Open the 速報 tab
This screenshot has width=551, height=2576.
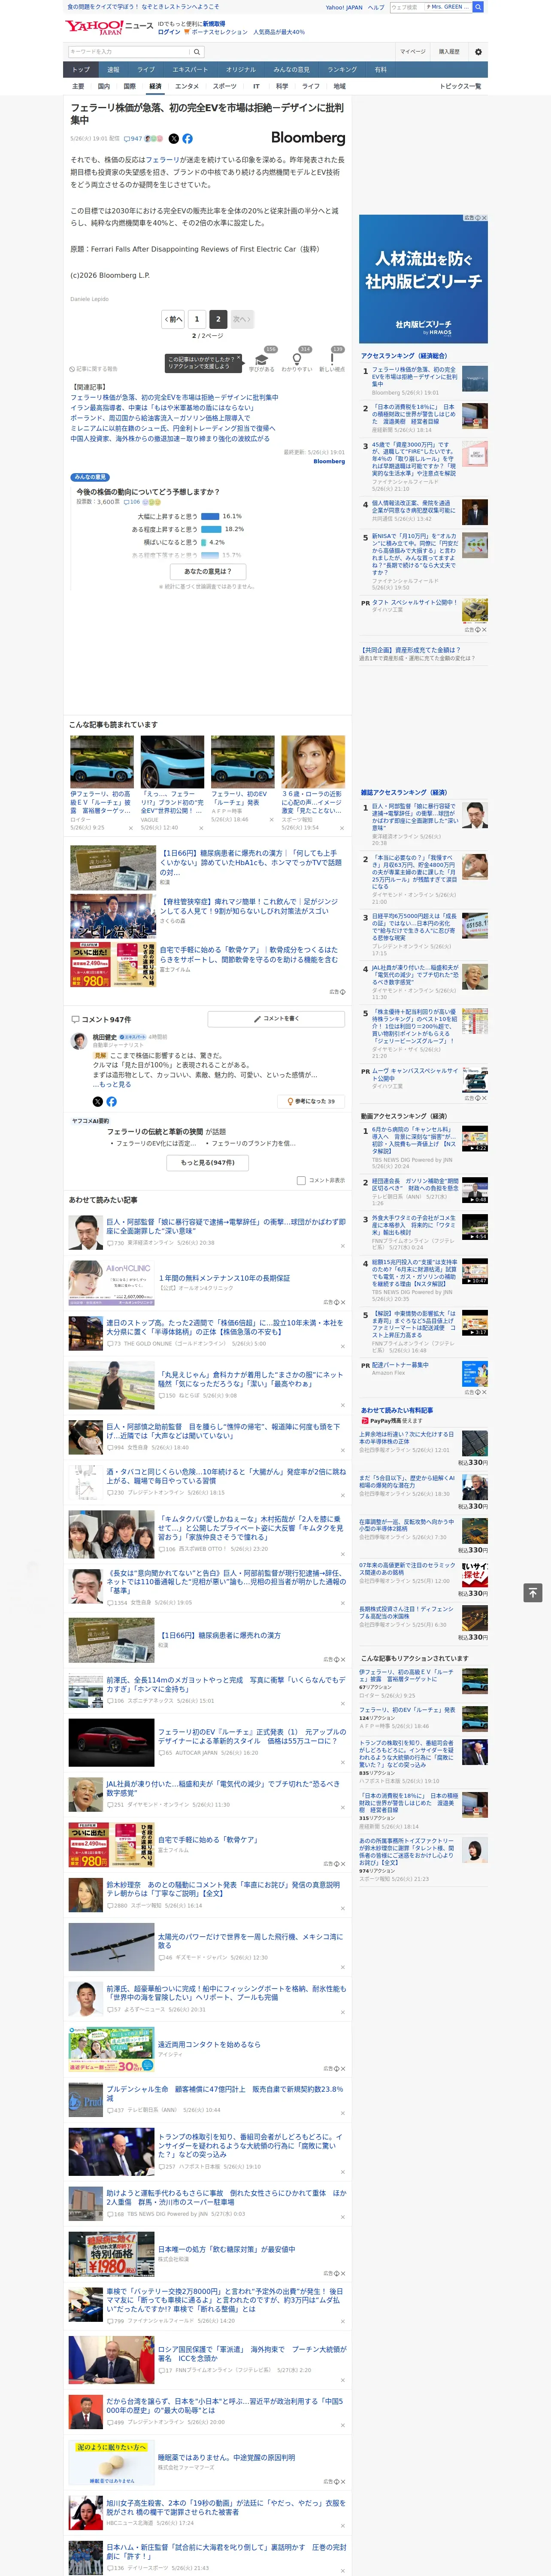coord(113,70)
